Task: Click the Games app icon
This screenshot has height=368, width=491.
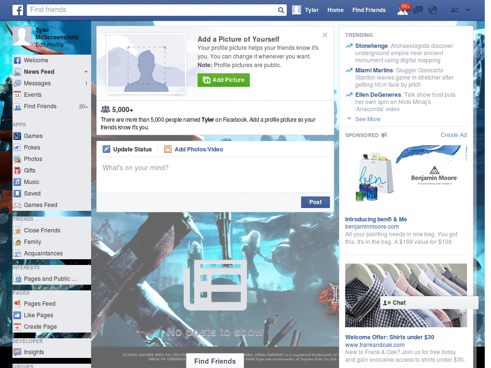Action: [17, 136]
